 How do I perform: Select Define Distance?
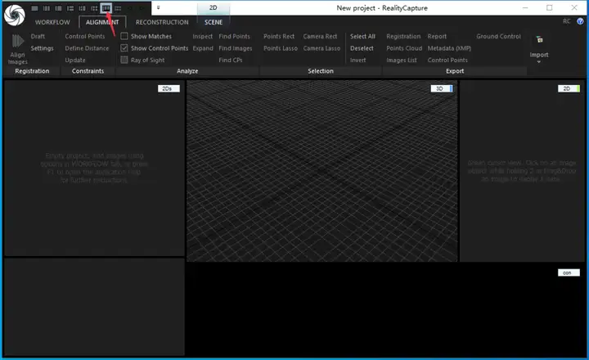(x=87, y=48)
